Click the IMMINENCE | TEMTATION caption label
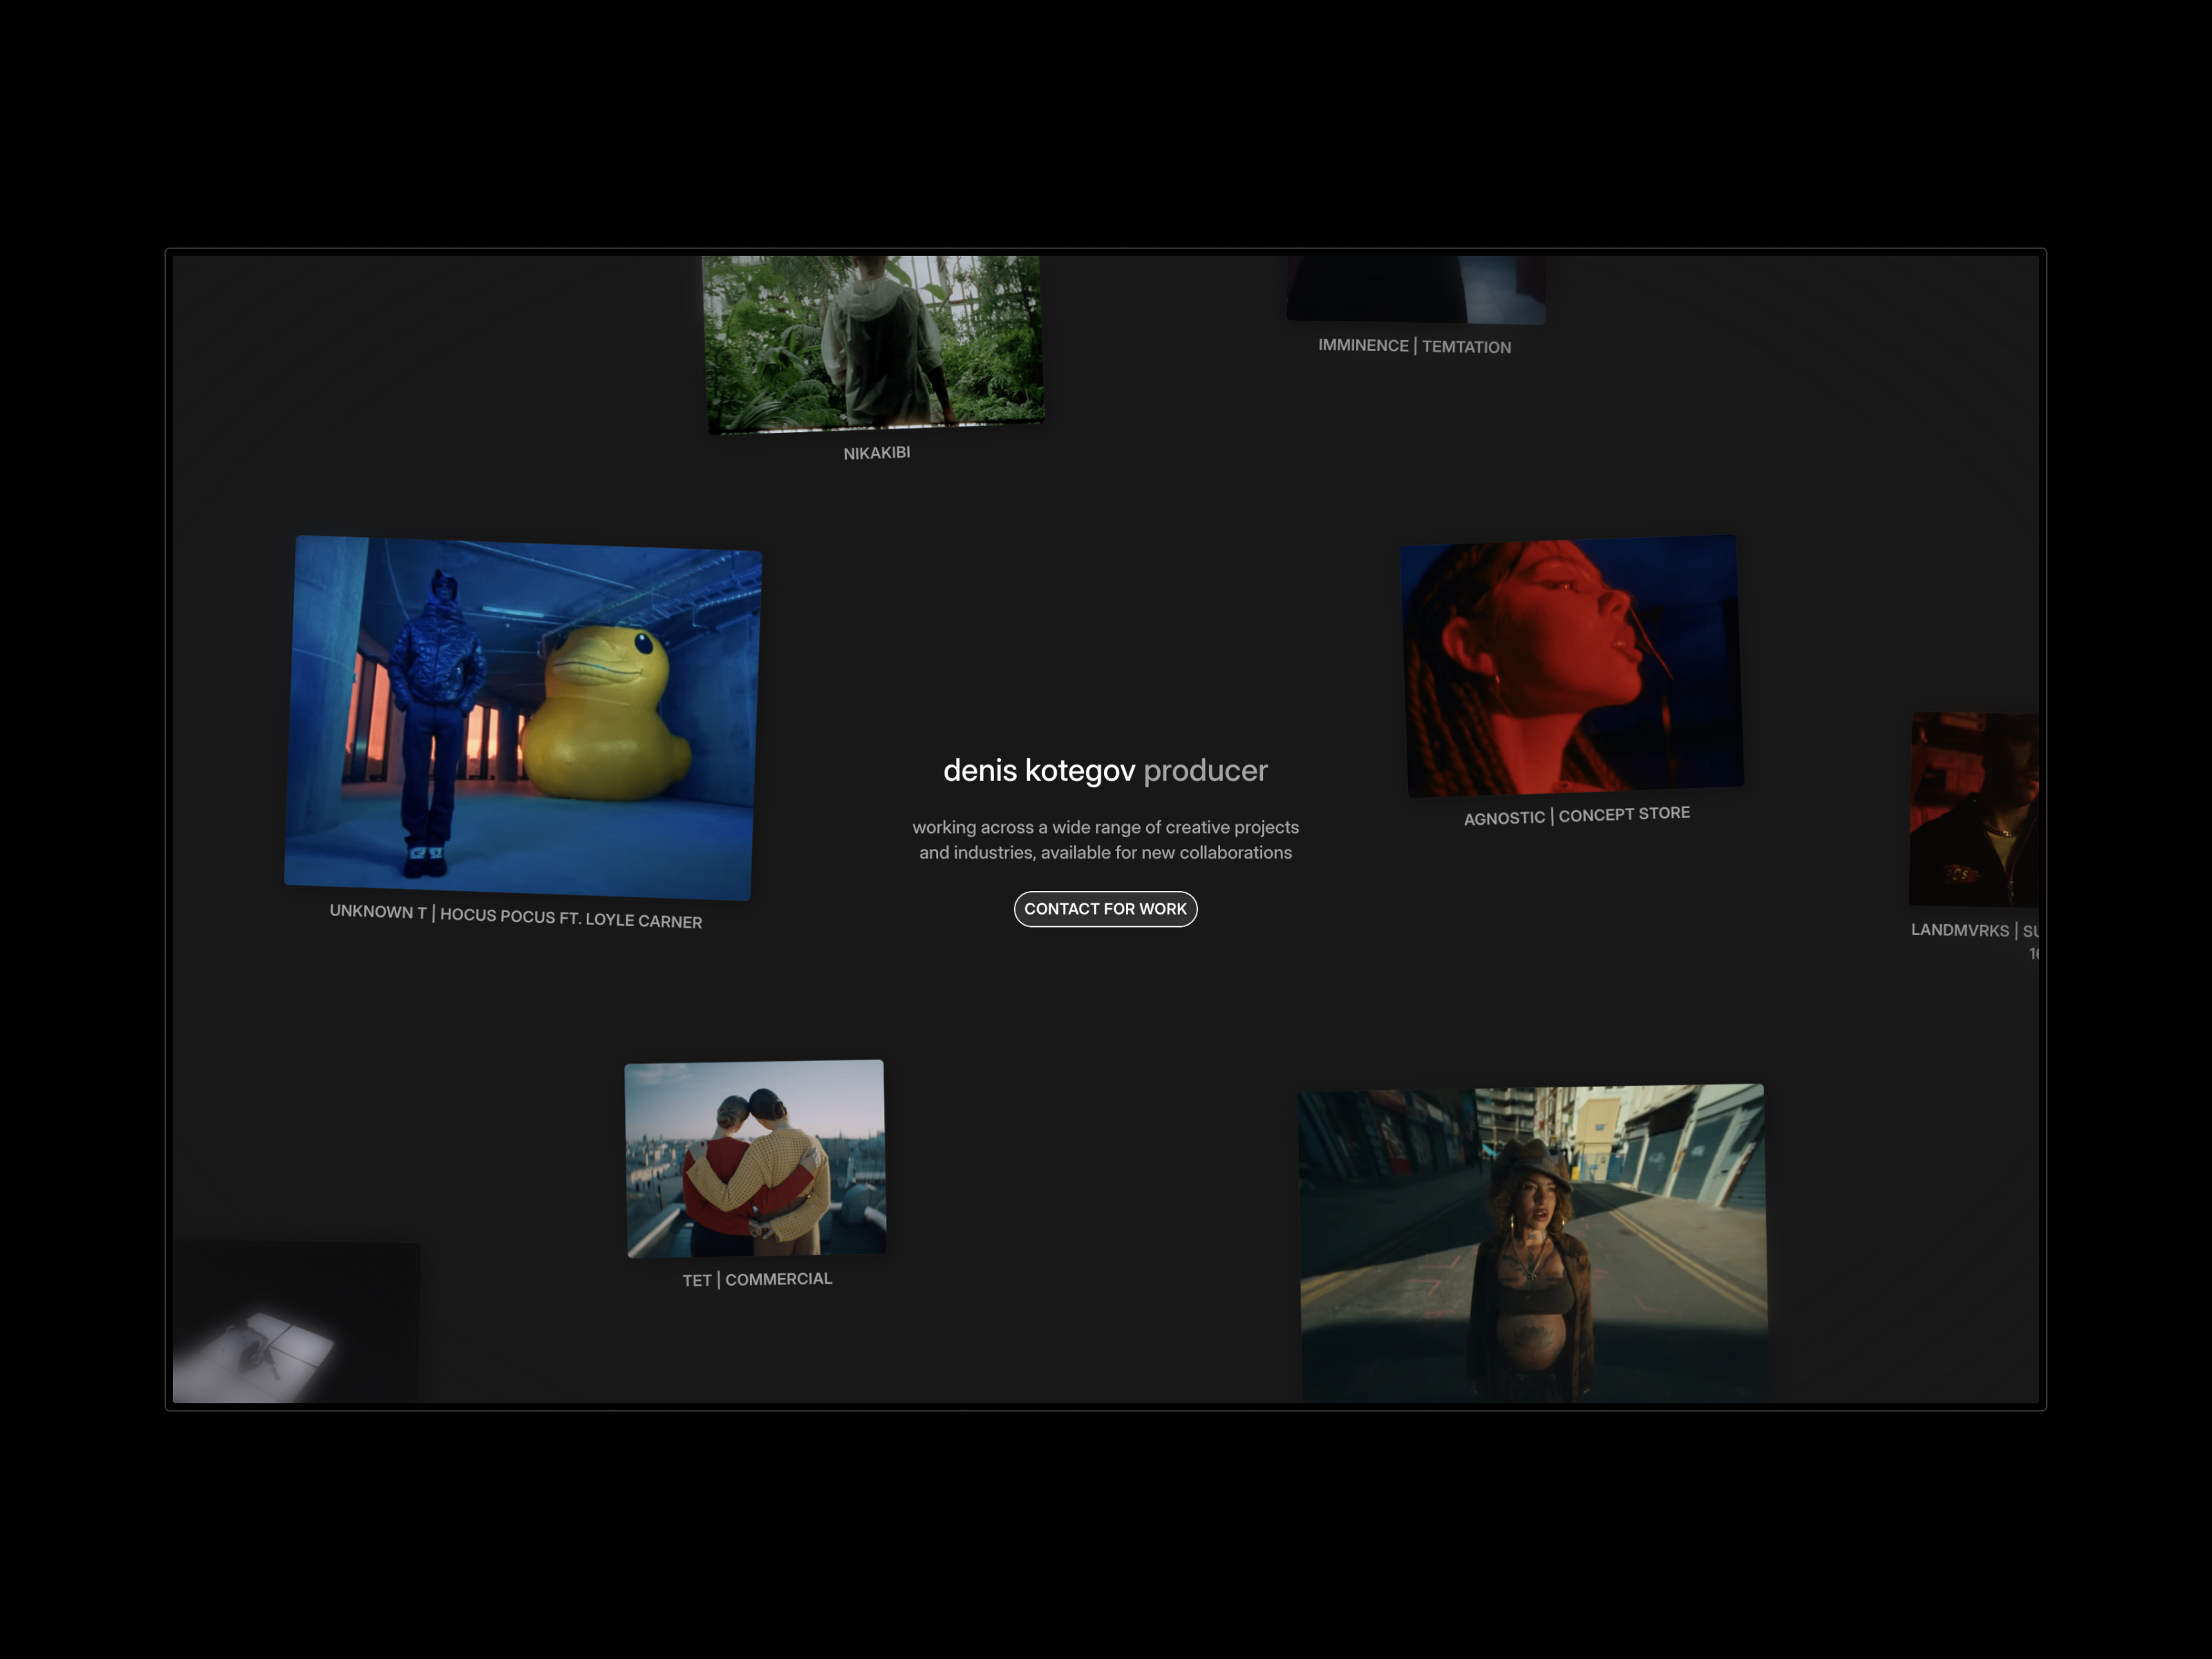The width and height of the screenshot is (2212, 1659). [x=1414, y=346]
